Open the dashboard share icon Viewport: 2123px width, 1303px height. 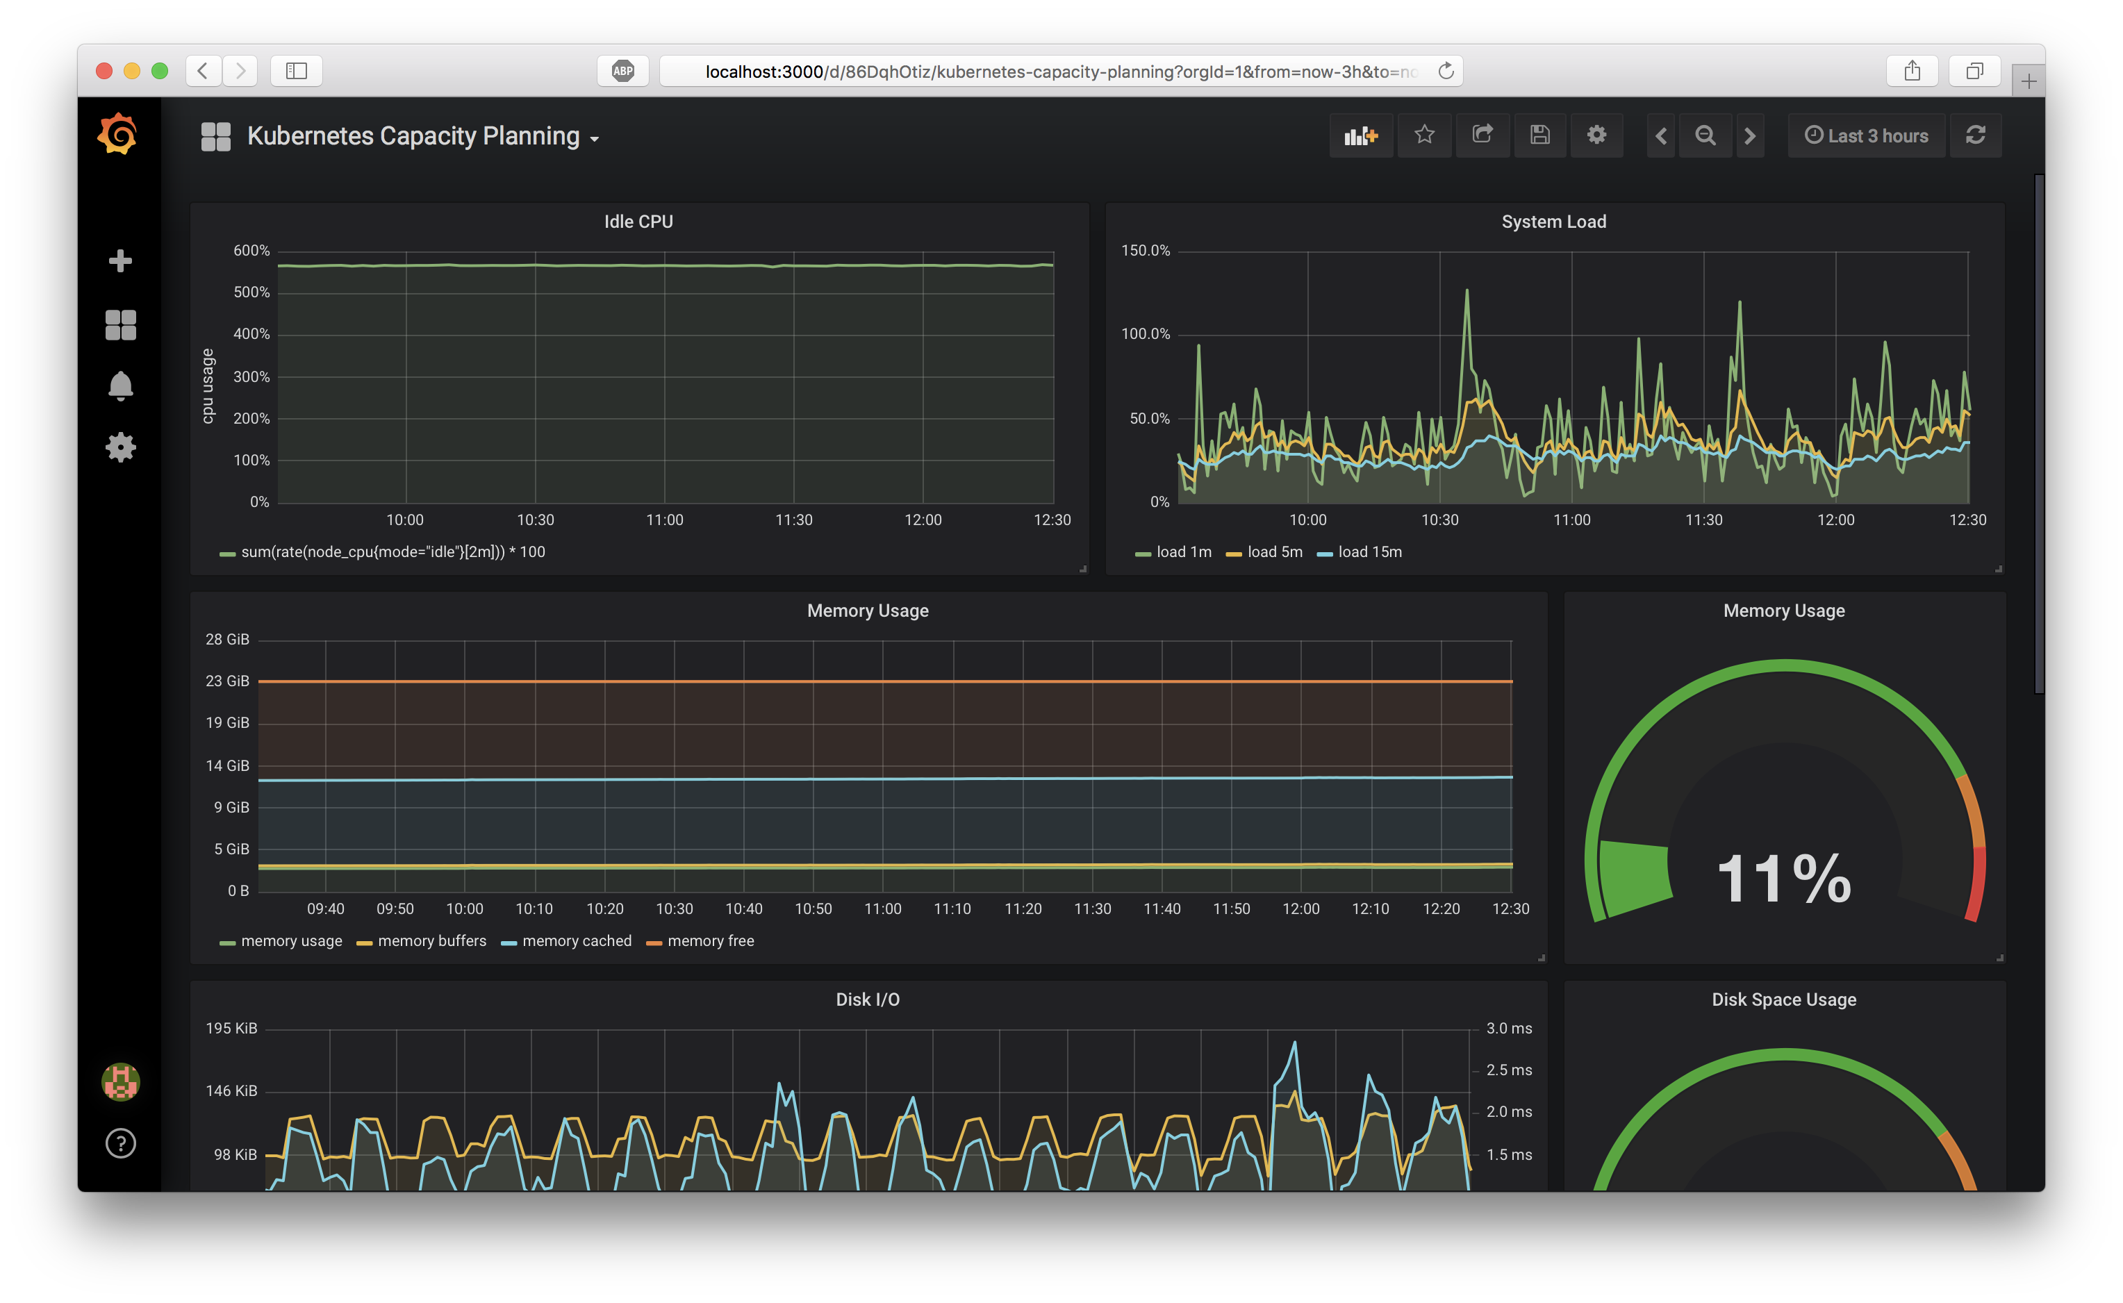point(1482,135)
